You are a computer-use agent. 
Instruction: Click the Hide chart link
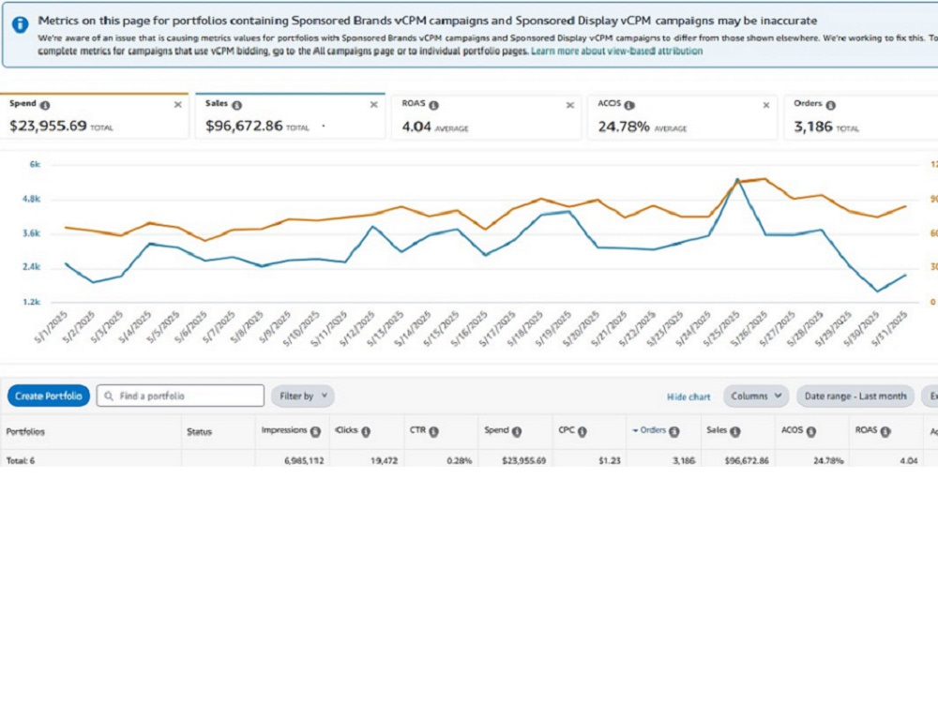coord(688,396)
